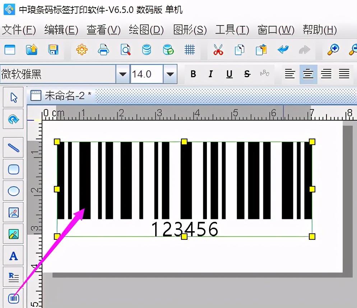357x308 pixels.
Task: Cut selection with the scissors icon
Action: pyautogui.click(x=218, y=50)
